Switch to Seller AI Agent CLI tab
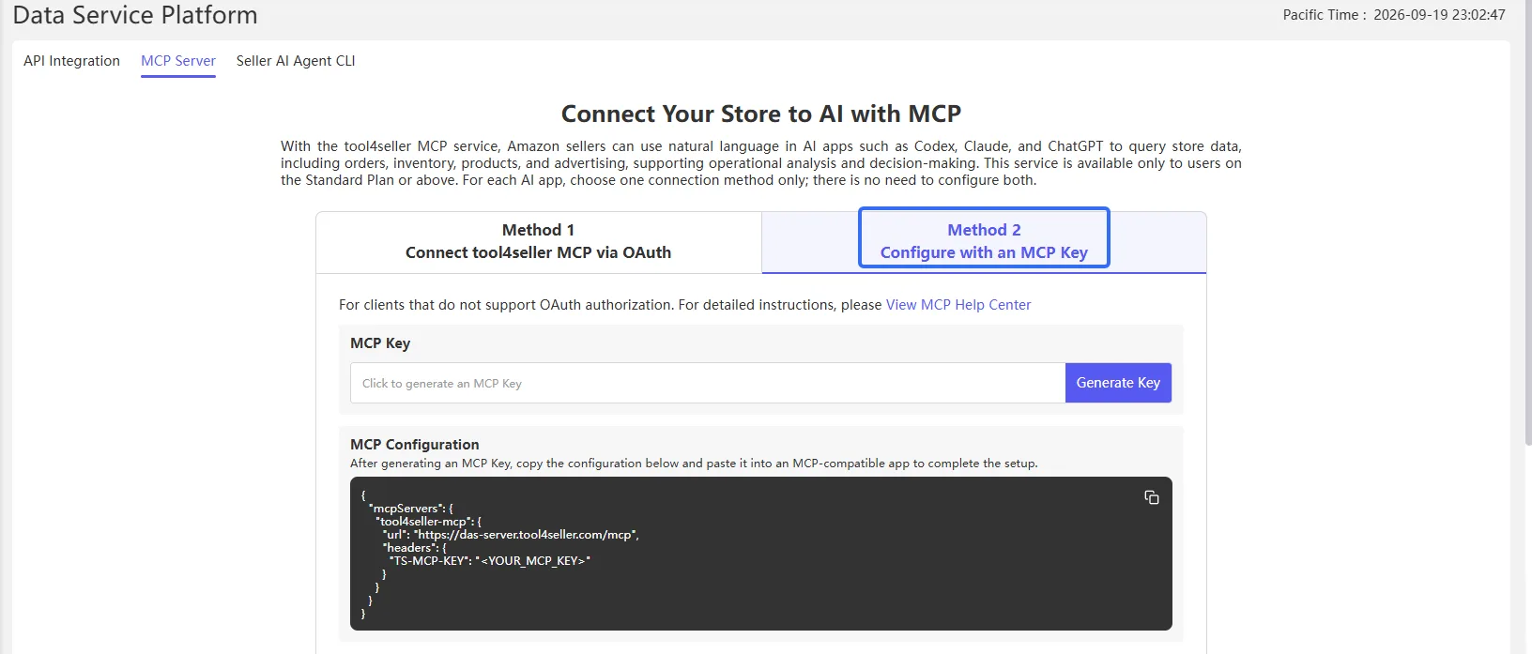 (x=296, y=61)
